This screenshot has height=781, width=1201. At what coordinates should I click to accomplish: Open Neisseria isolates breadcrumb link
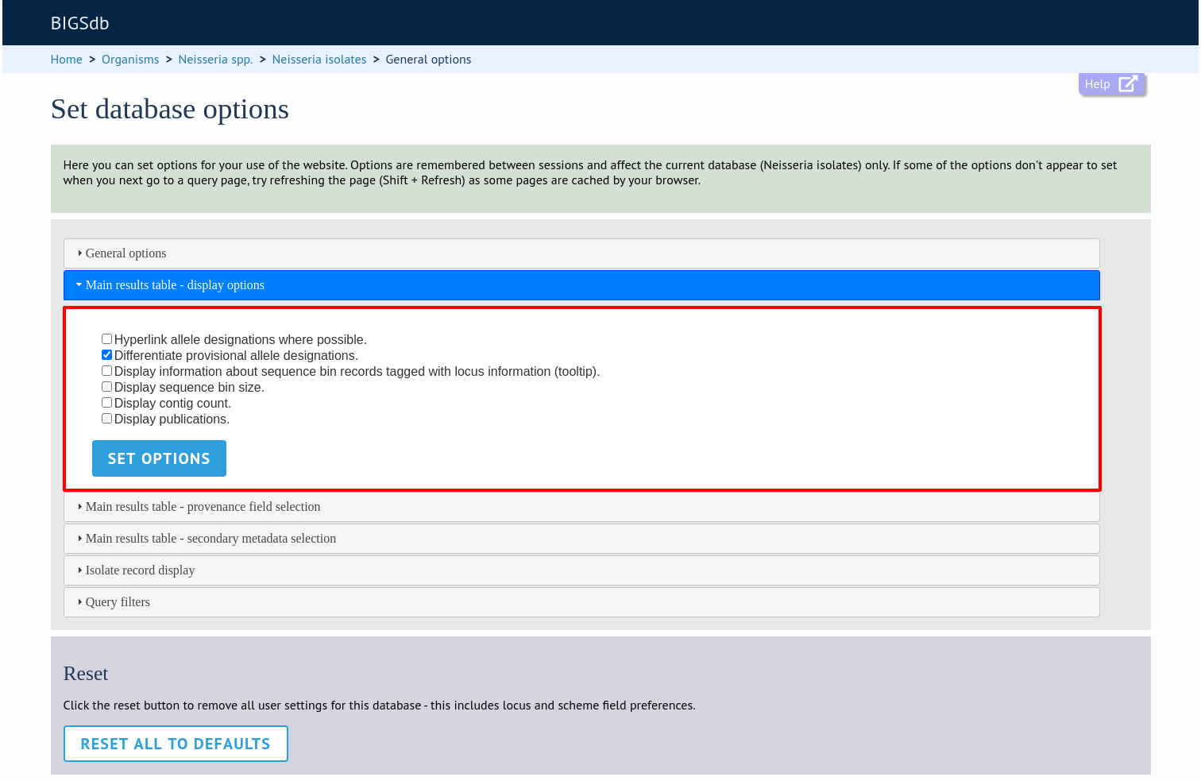pyautogui.click(x=319, y=60)
